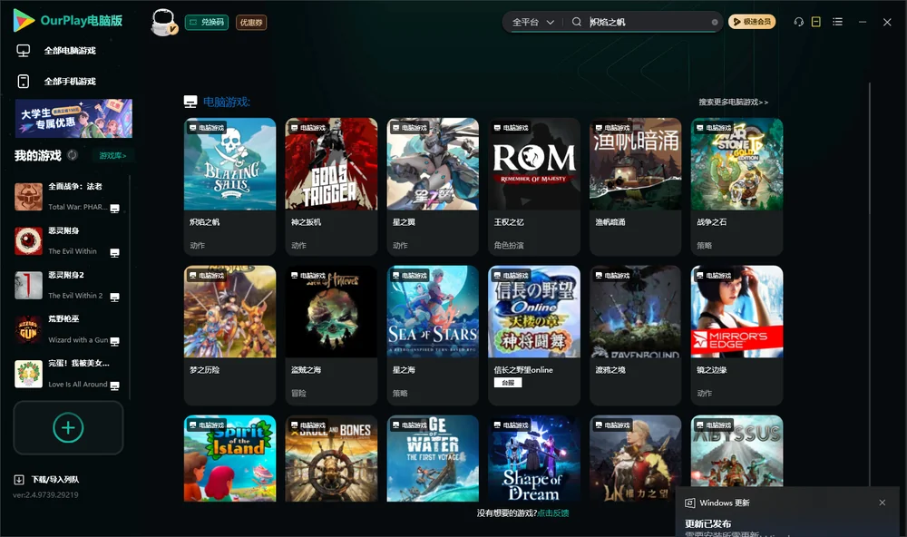Open Shape of Dream game card

534,458
